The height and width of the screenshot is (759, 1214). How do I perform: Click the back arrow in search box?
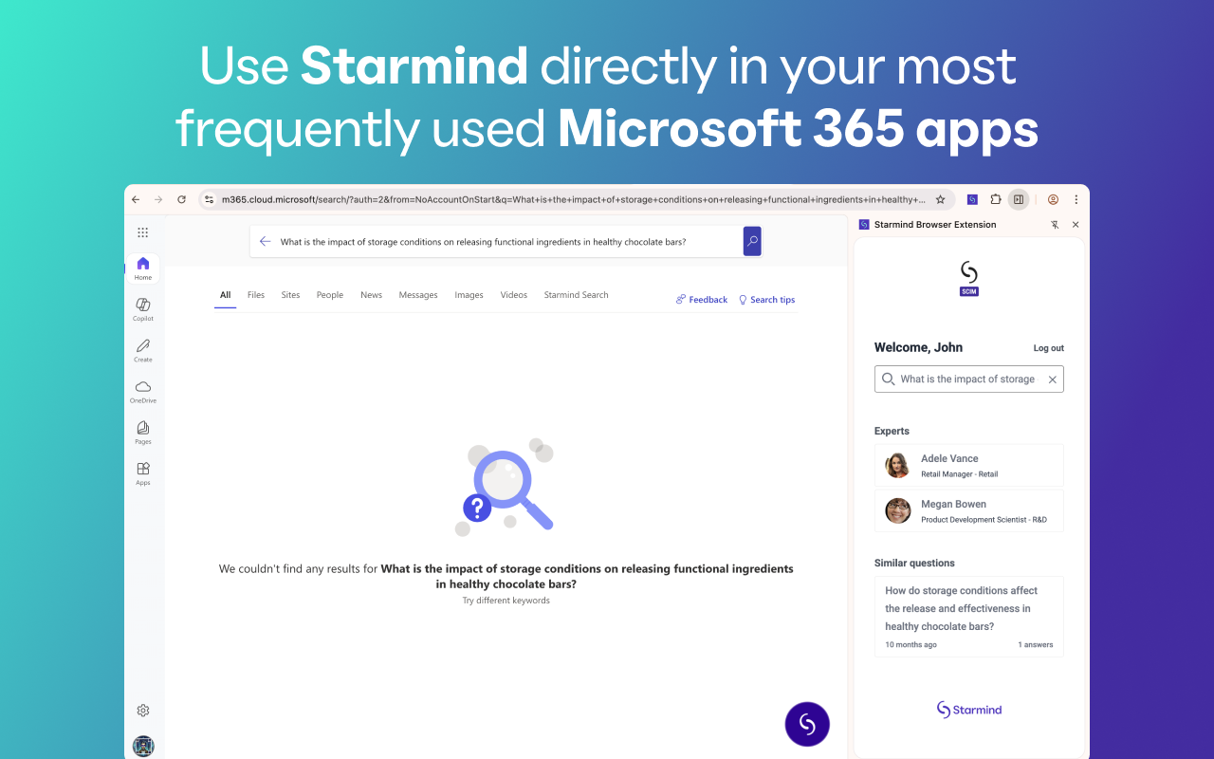tap(265, 242)
